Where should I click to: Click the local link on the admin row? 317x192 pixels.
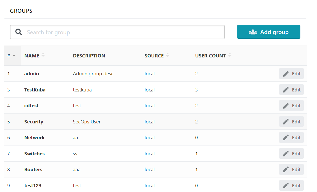coord(150,74)
